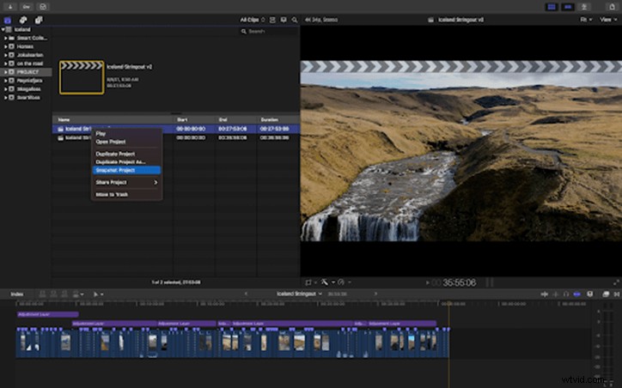Show the Photos and Audio sidebar
The image size is (622, 388).
[x=23, y=20]
